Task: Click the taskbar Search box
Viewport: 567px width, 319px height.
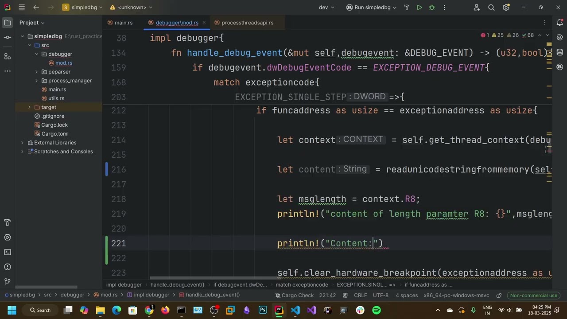Action: tap(40, 310)
